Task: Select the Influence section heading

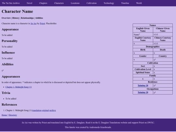Action: [x=8, y=53]
